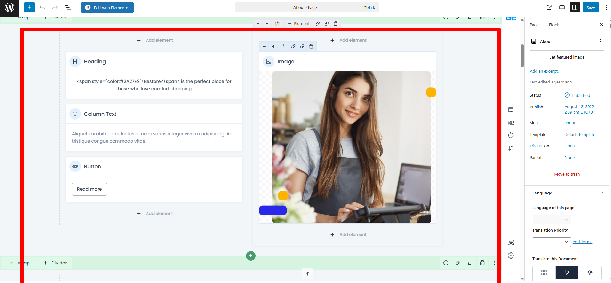
Task: Toggle the preview eye icon in the side strip
Action: [511, 242]
